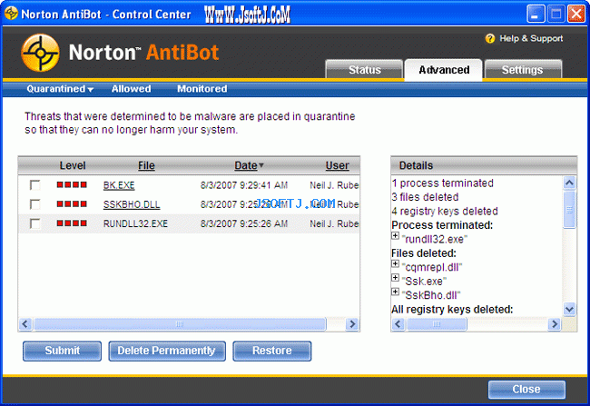590x406 pixels.
Task: Click the Close button at the bottom
Action: 526,389
